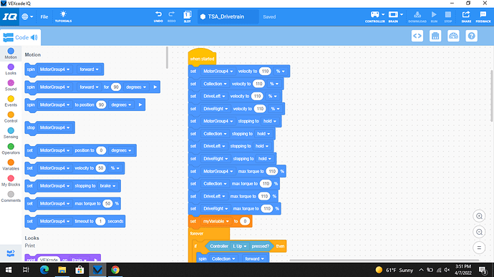Select the Sensing block category
Screen dimensions: 494x277
[x=11, y=133]
